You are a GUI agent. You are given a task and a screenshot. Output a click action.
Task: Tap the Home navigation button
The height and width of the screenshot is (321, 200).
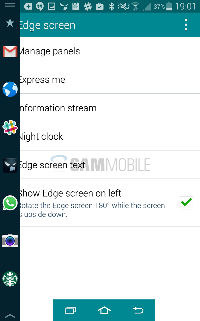coord(104,310)
